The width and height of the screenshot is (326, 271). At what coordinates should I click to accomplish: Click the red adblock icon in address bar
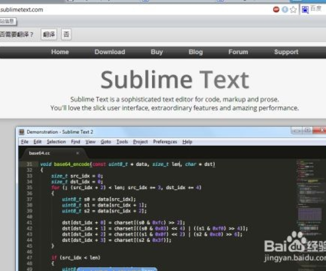click(276, 10)
